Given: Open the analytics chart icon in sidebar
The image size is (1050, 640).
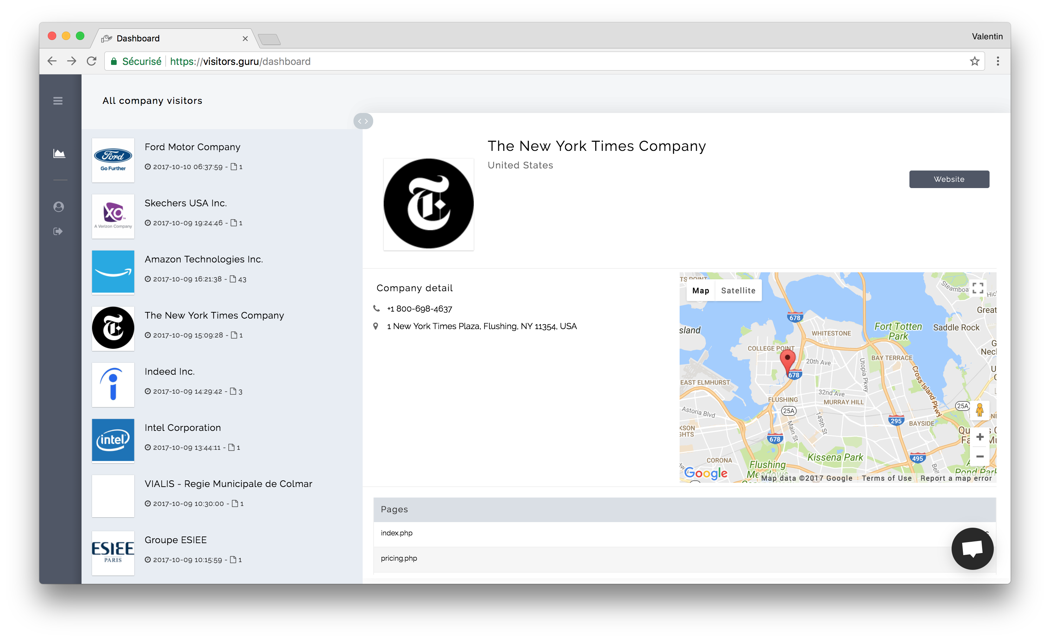Looking at the screenshot, I should coord(59,153).
